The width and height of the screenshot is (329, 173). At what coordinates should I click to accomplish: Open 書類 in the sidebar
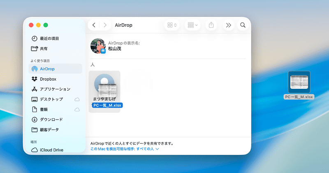click(55, 109)
